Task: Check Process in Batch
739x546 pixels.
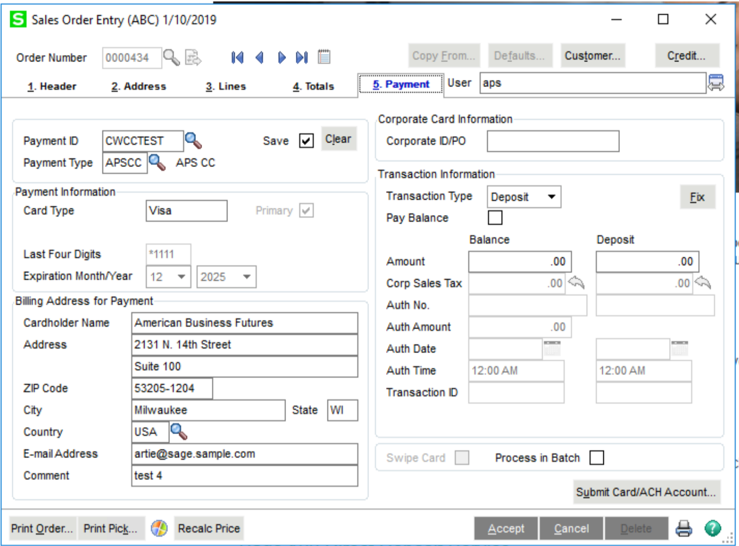Action: 597,457
